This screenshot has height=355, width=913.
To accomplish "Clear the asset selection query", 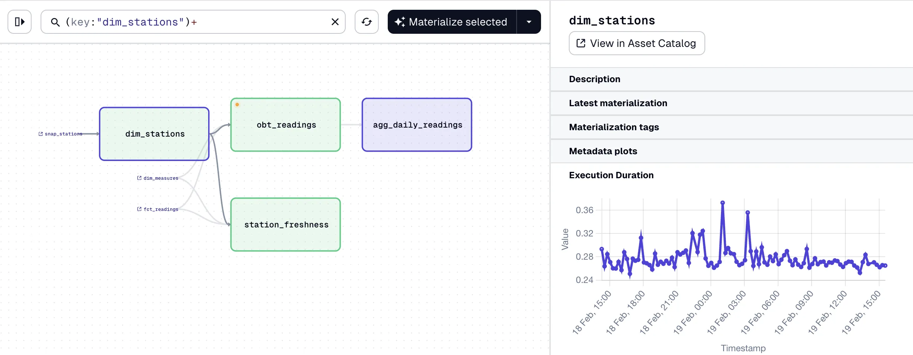I will [x=335, y=22].
